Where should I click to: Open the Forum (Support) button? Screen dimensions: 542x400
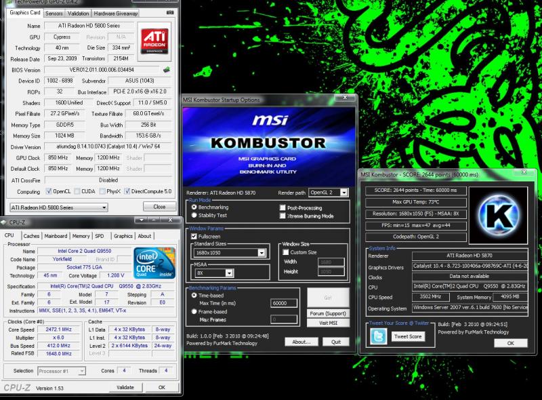click(x=328, y=313)
